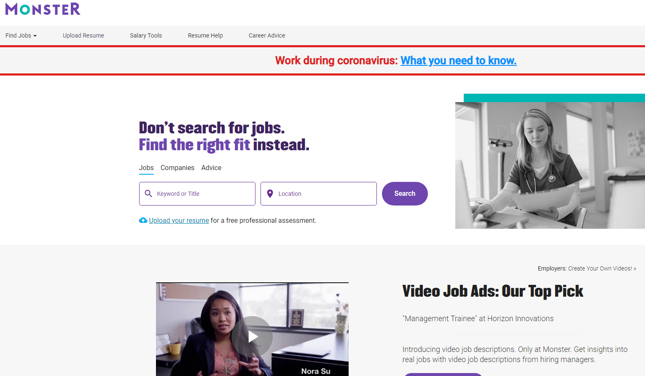Viewport: 645px width, 376px height.
Task: Click the 'Work during coronavirus:' red text
Action: pyautogui.click(x=336, y=61)
